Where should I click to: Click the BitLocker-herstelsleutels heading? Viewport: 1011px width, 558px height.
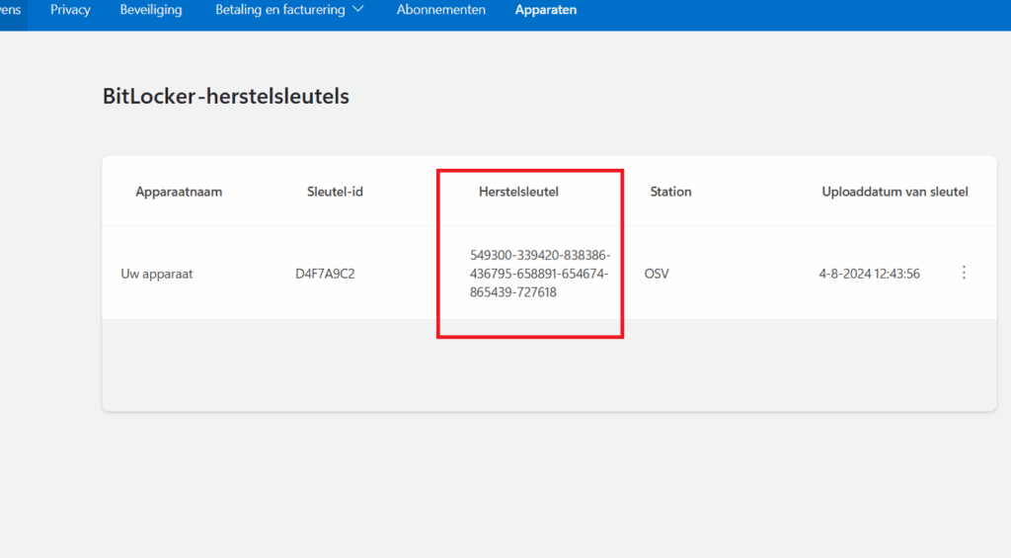click(226, 96)
